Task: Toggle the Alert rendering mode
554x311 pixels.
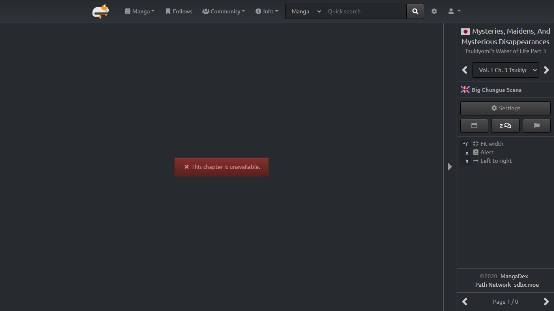Action: (487, 152)
